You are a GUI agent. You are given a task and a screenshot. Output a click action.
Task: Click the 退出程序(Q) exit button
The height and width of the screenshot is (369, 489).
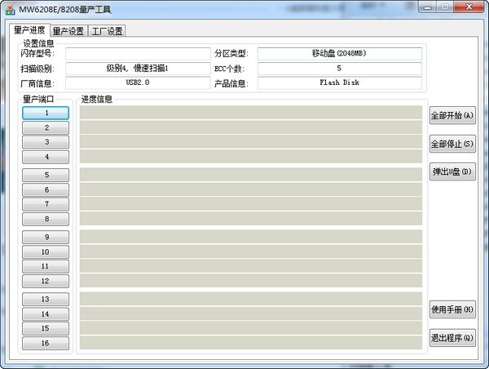tap(452, 337)
